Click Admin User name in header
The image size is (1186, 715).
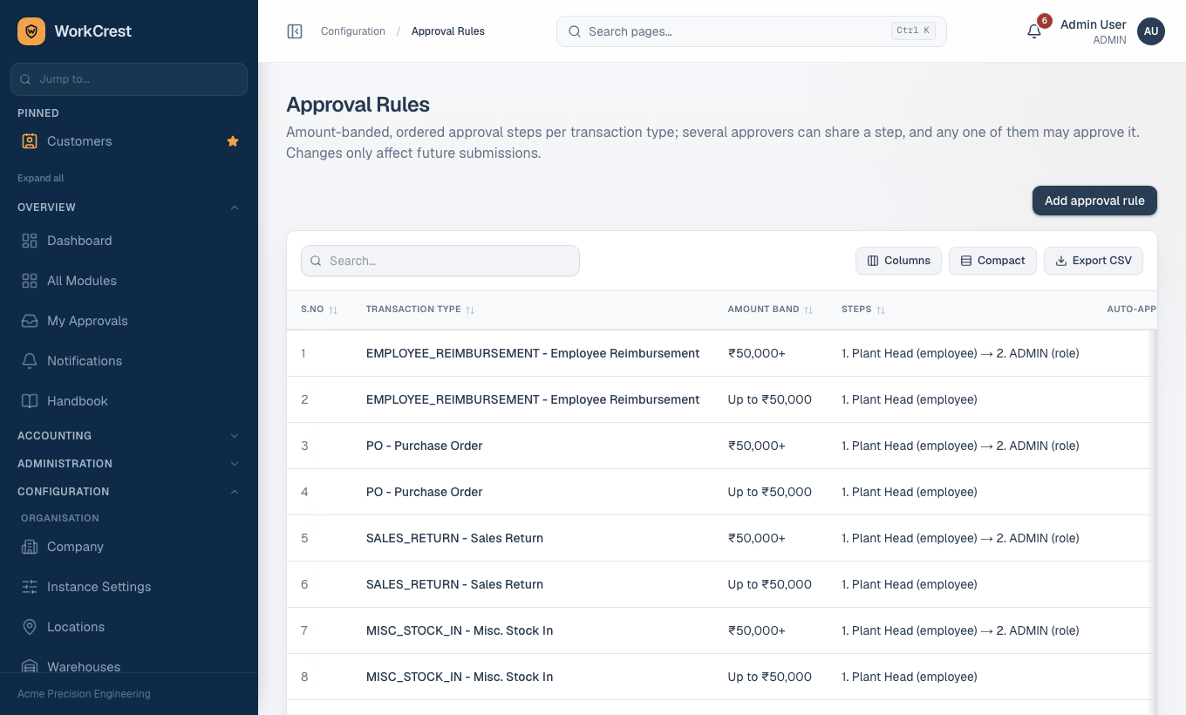coord(1094,24)
